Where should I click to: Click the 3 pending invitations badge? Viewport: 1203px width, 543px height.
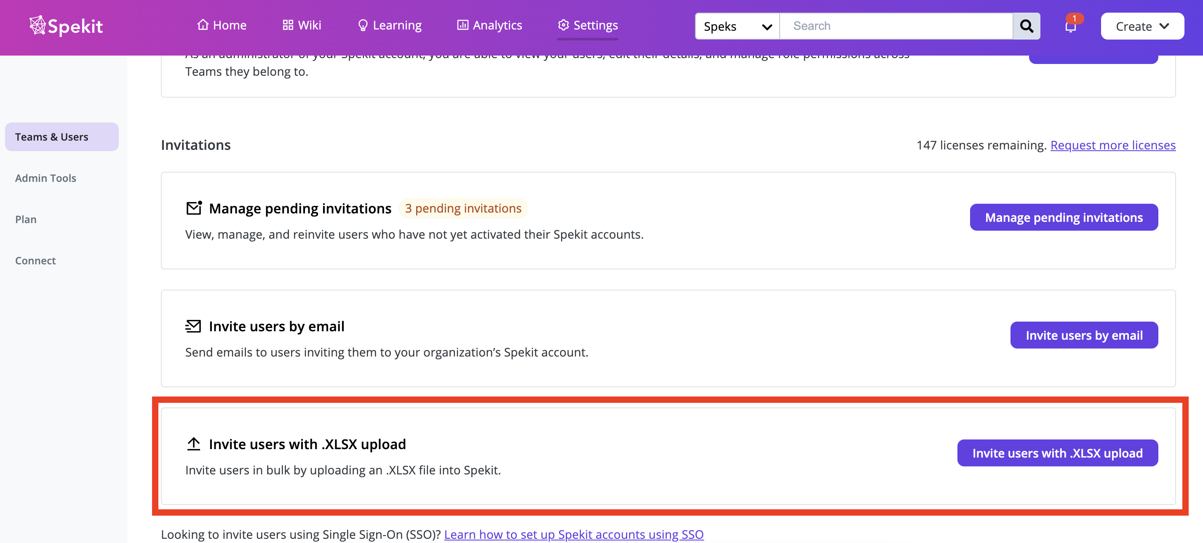463,208
